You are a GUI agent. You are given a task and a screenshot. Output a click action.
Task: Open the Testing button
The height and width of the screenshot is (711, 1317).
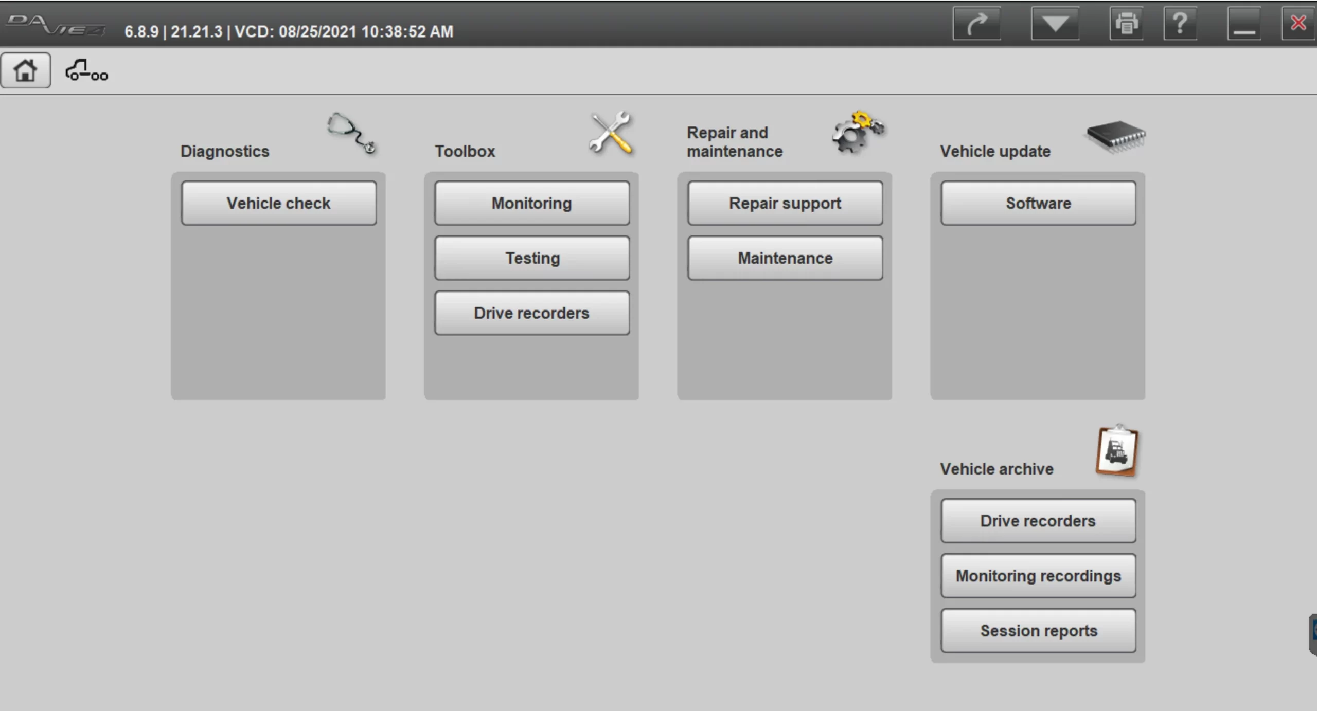pos(531,258)
